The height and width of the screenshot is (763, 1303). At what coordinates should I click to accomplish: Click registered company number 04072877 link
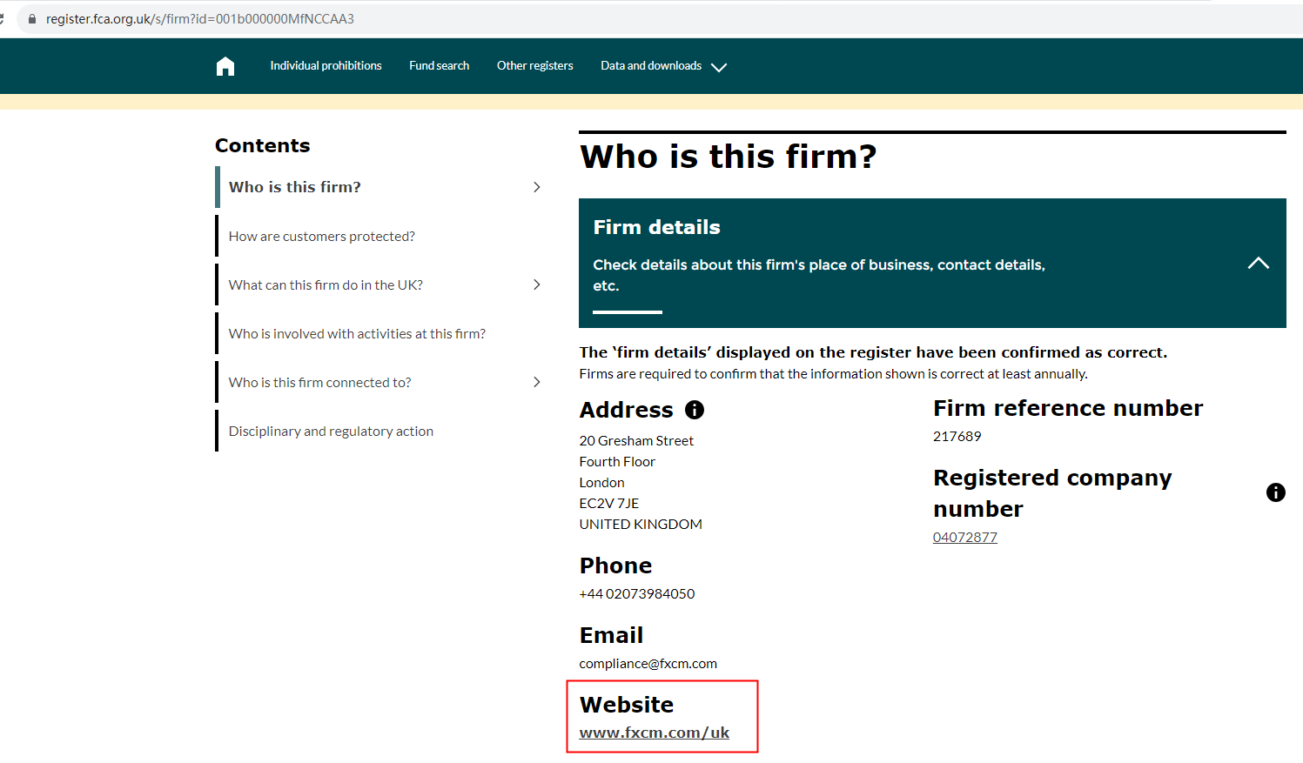click(x=964, y=538)
